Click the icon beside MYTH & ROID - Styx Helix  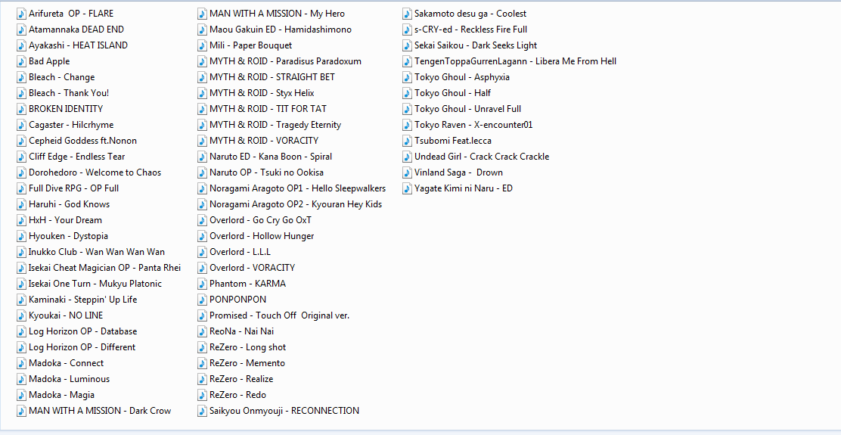click(x=202, y=93)
